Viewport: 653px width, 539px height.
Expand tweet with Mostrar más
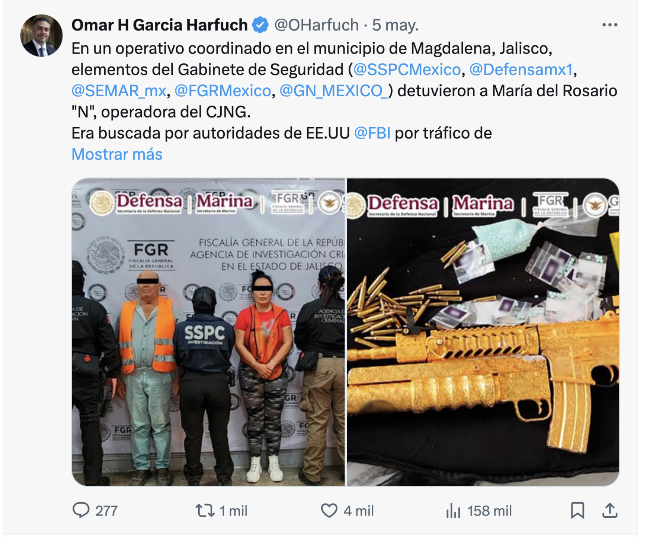(x=117, y=154)
